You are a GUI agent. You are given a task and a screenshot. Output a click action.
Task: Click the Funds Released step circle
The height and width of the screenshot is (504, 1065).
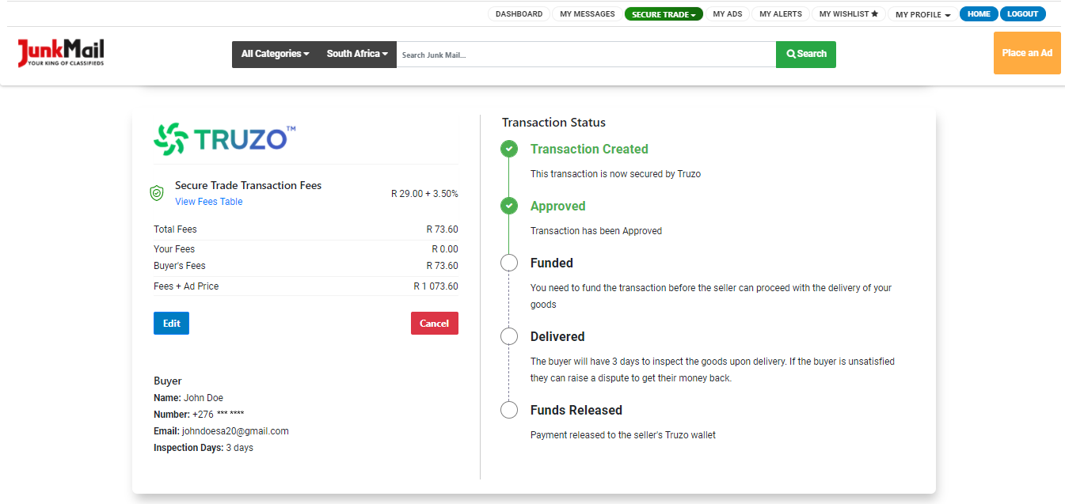(x=509, y=410)
